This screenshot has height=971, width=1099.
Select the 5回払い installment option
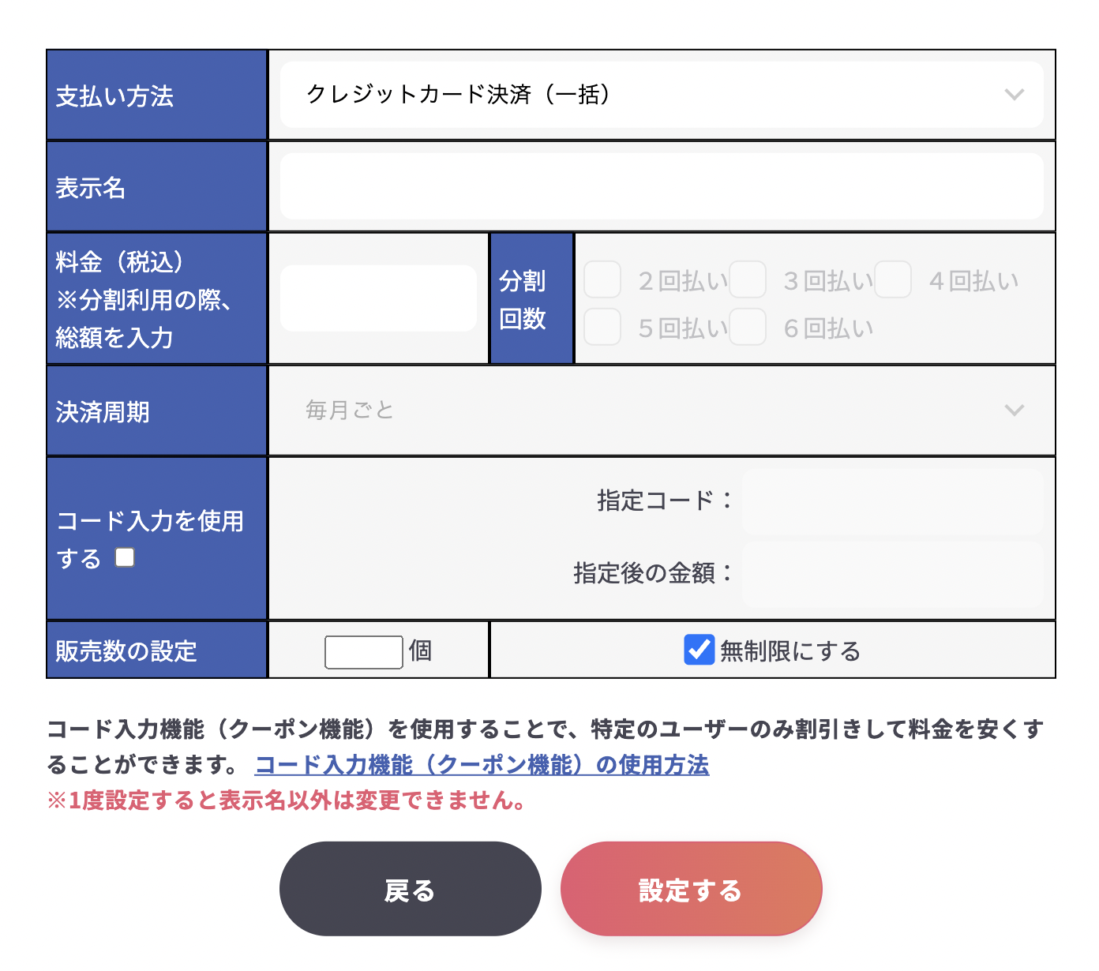tap(602, 328)
